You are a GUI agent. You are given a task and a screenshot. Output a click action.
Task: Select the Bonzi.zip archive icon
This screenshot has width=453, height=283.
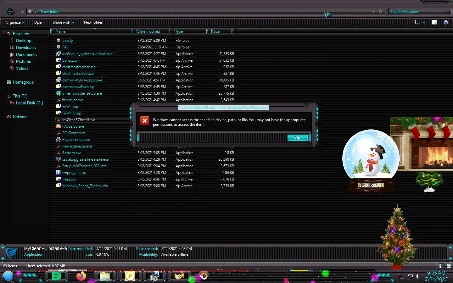tap(58, 60)
